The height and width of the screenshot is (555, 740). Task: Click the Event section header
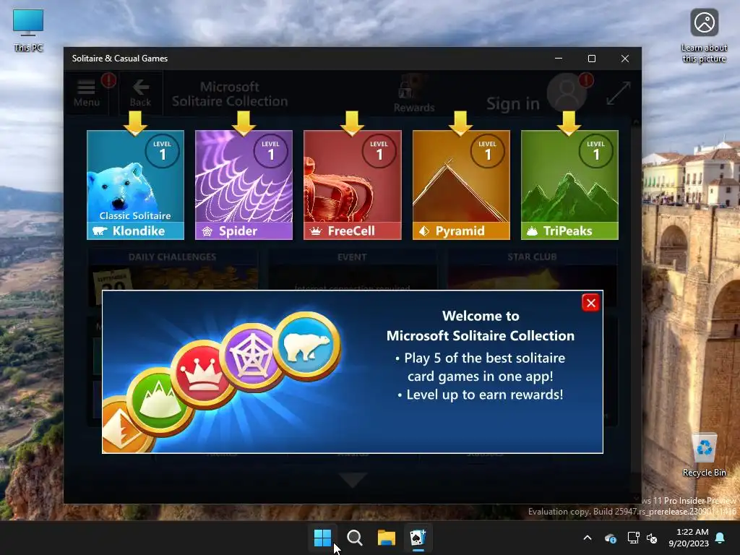352,257
